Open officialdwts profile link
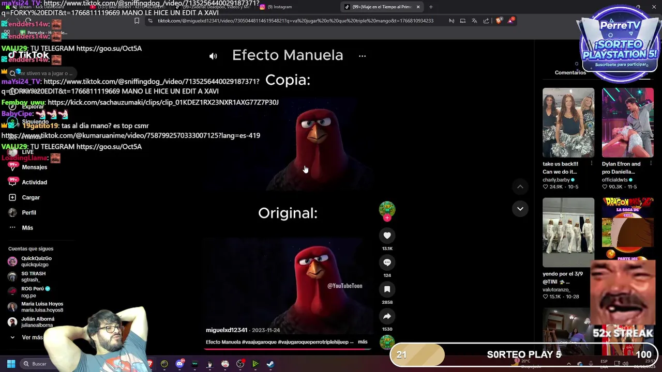Viewport: 662px width, 372px height. click(615, 180)
